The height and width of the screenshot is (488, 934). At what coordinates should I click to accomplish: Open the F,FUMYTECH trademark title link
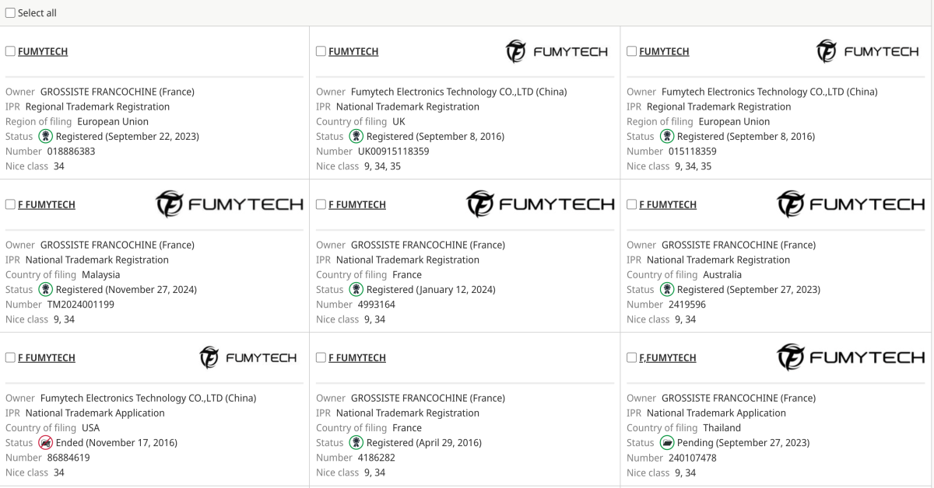tap(668, 358)
